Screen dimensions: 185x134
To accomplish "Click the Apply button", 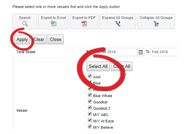I will 22,39.
